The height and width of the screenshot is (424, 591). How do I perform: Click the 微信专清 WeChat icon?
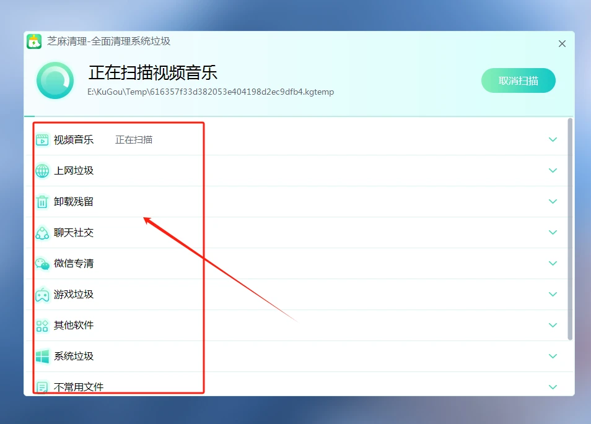point(42,264)
